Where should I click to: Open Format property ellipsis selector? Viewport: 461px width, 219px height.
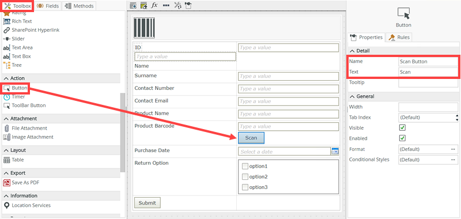(x=453, y=149)
